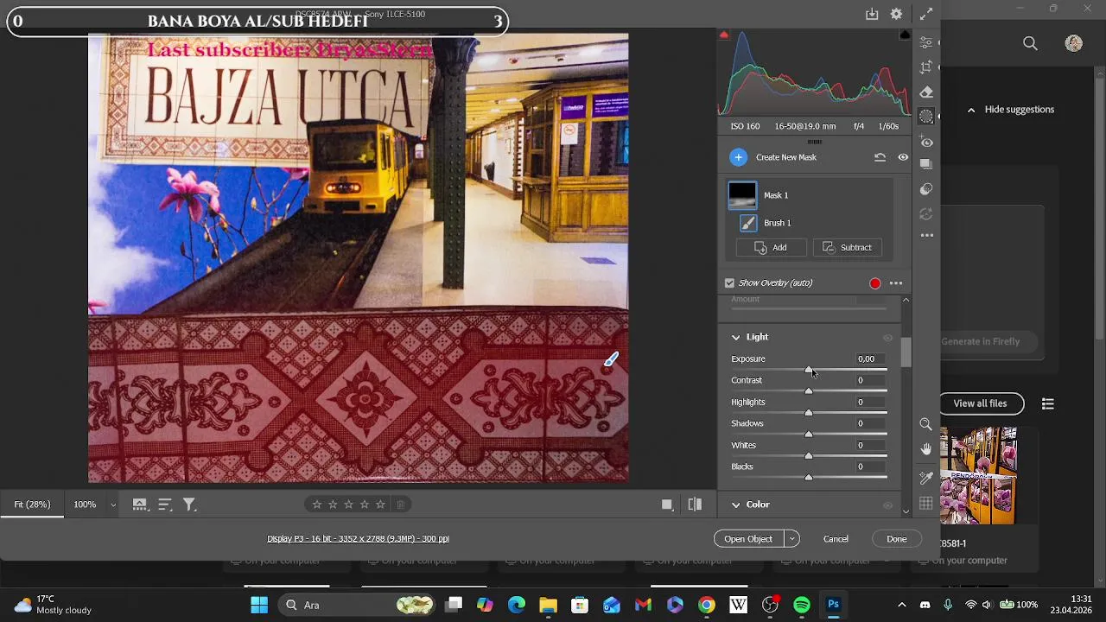Select the Crop and Rotate tool icon

click(x=926, y=67)
